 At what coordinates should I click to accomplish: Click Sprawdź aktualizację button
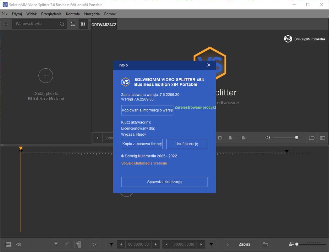164,182
